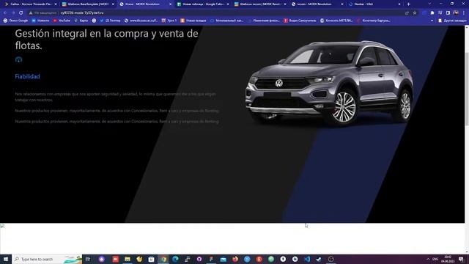469x264 pixels.
Task: Go back to the previous page
Action: click(5, 13)
